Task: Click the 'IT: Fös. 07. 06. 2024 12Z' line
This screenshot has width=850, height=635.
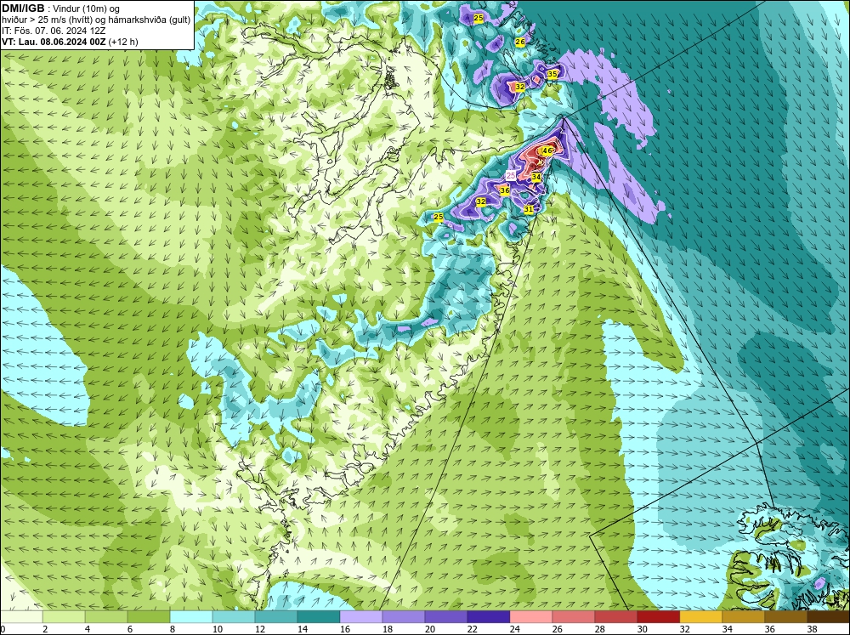Action: [54, 31]
